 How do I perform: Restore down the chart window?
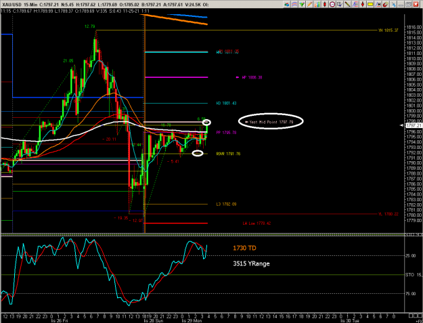(408, 4)
